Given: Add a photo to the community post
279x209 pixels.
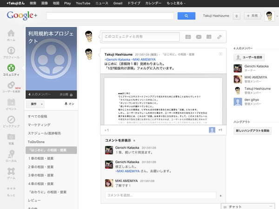Looking at the screenshot, I should pos(188,37).
